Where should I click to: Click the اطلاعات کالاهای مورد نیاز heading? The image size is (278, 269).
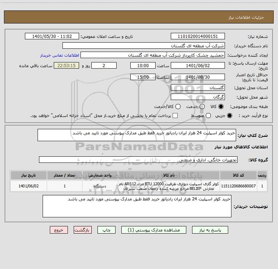coord(241,147)
